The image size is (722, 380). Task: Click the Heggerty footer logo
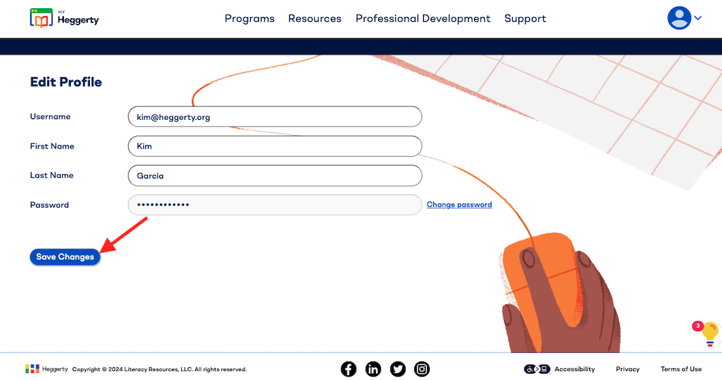pos(46,369)
